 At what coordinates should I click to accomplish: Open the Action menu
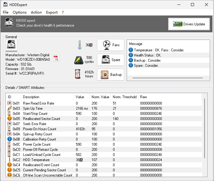tap(36, 12)
